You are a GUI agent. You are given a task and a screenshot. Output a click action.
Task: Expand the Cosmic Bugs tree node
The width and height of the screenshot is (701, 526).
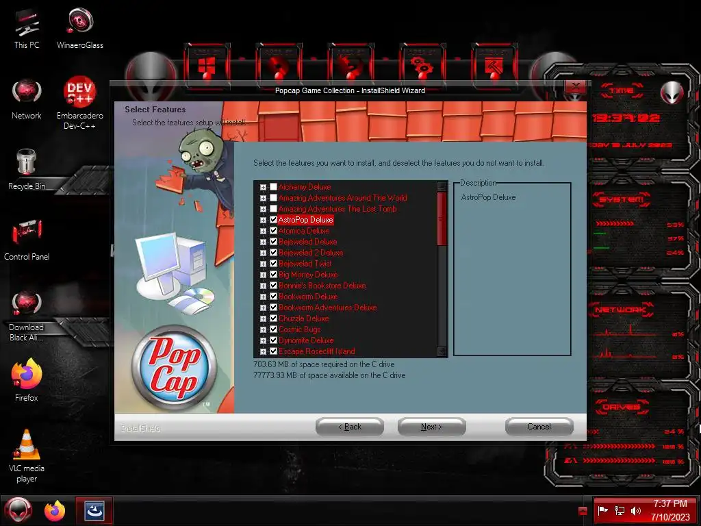263,329
